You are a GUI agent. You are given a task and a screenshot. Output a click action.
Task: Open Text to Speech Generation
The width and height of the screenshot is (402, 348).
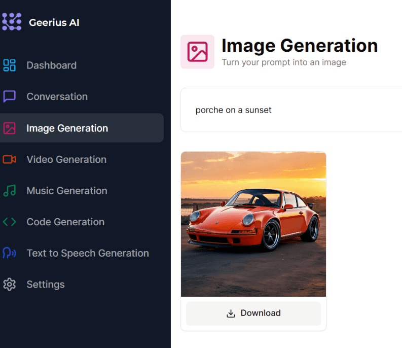88,253
